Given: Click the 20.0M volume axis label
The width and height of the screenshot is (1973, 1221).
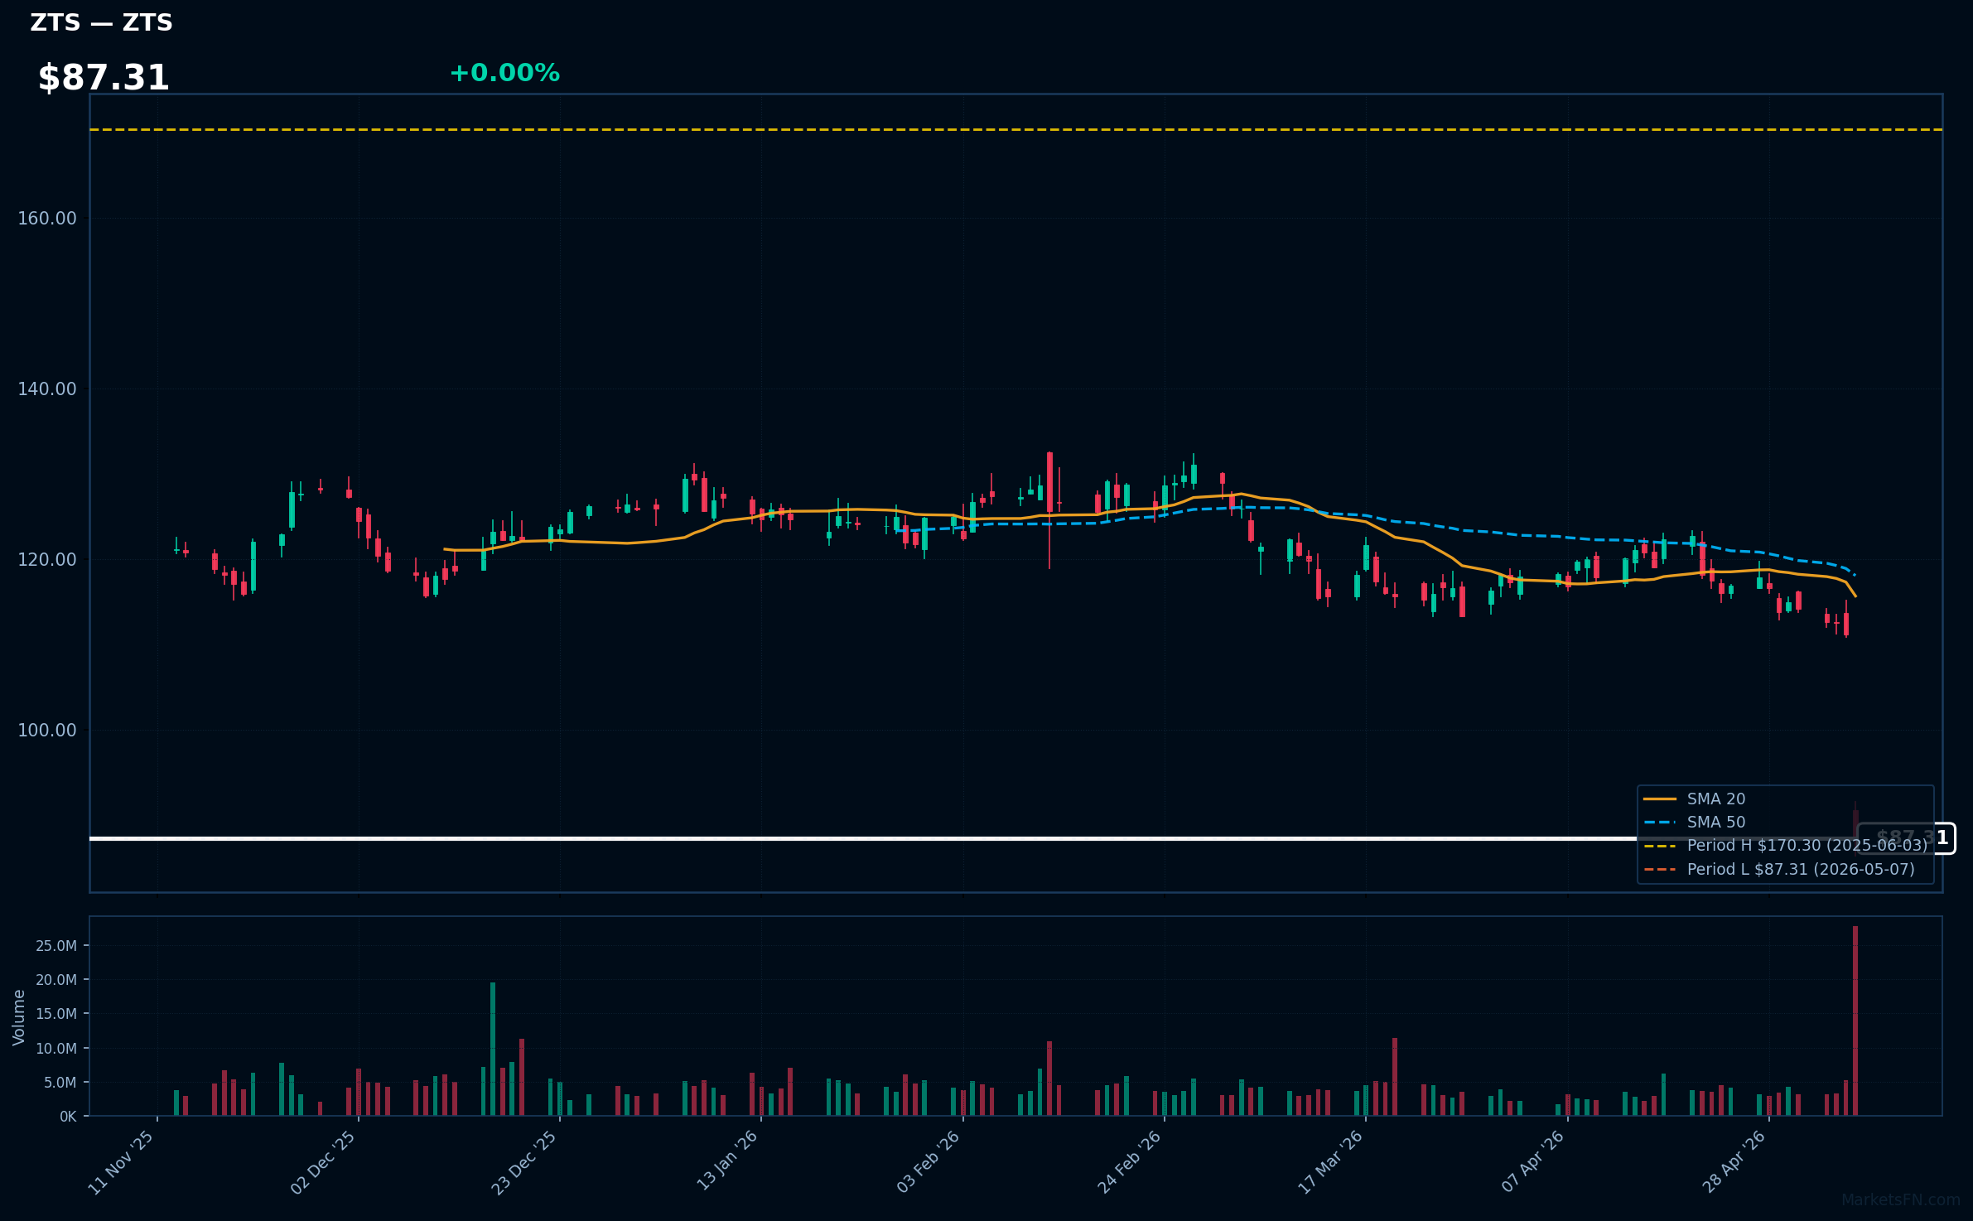Looking at the screenshot, I should [56, 979].
